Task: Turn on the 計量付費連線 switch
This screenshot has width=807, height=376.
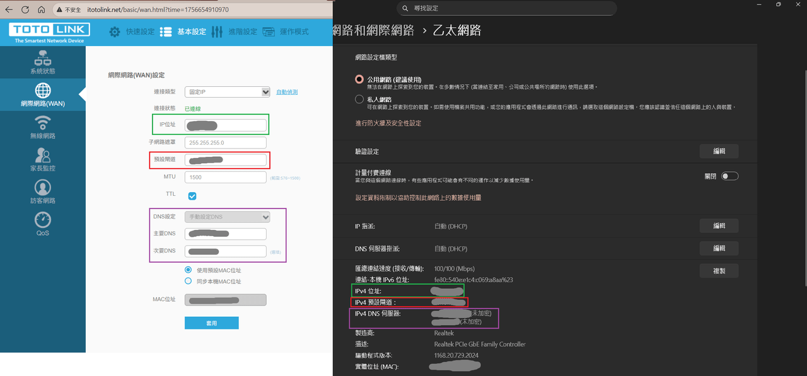Action: pos(729,176)
